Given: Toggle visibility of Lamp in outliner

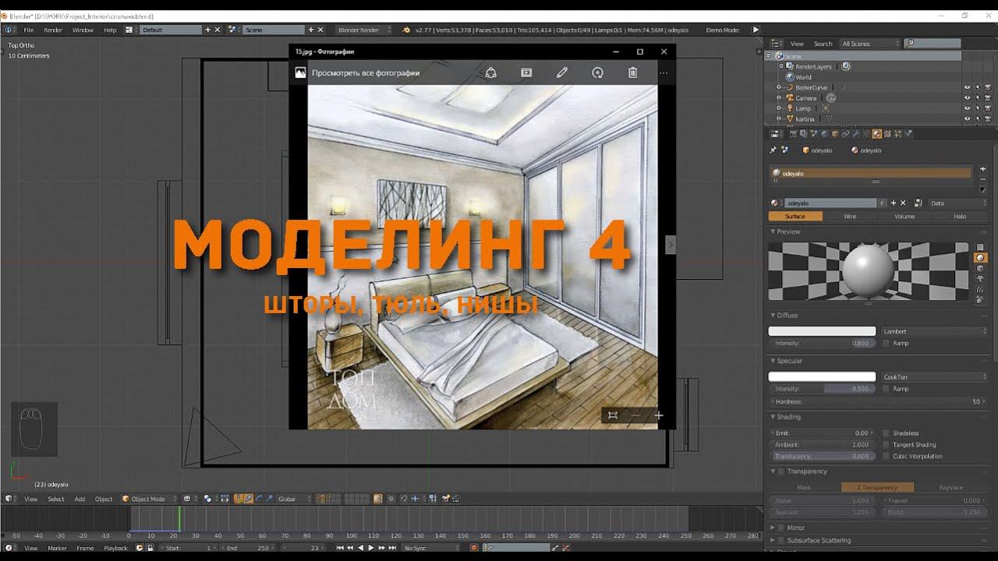Looking at the screenshot, I should 968,108.
